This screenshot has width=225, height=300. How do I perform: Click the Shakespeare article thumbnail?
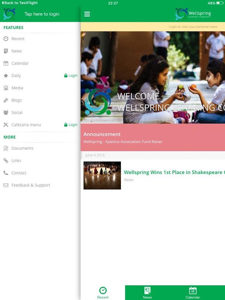click(102, 175)
